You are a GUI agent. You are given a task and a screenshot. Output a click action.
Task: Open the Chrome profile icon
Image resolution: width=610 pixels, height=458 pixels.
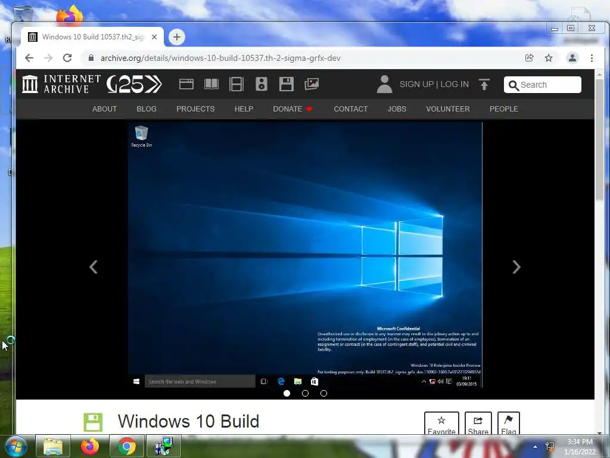[x=572, y=58]
